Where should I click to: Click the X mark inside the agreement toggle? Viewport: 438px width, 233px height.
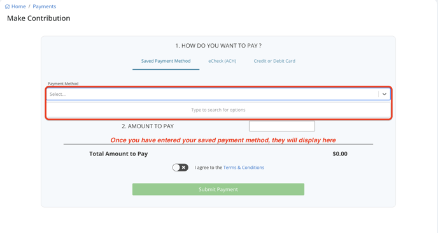[x=183, y=168]
